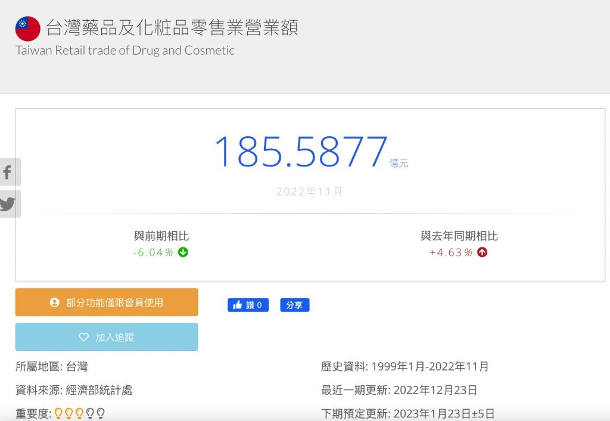Viewport: 610px width, 421px height.
Task: Click the Taiwan Retail trade of Drug subtitle
Action: (x=125, y=51)
